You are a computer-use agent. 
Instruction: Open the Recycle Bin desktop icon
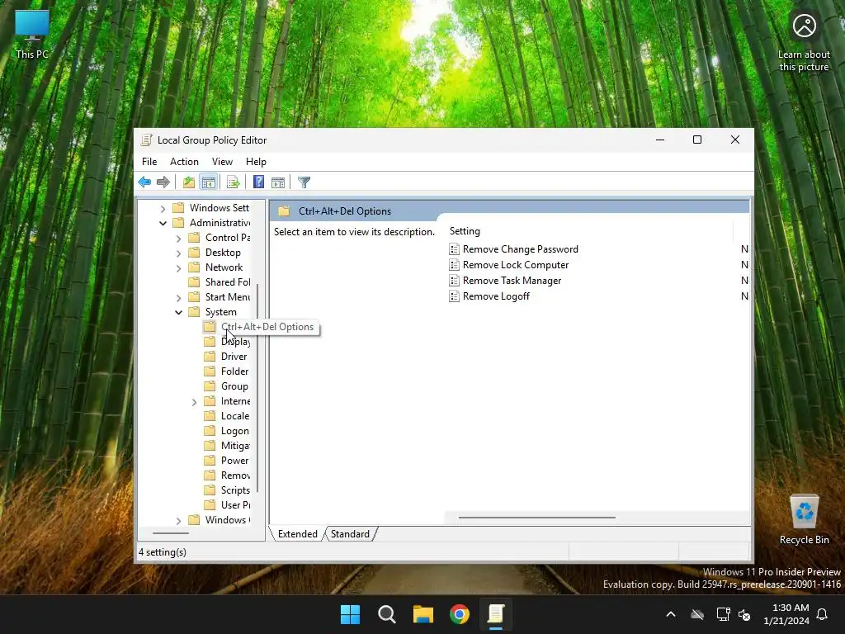click(x=804, y=518)
